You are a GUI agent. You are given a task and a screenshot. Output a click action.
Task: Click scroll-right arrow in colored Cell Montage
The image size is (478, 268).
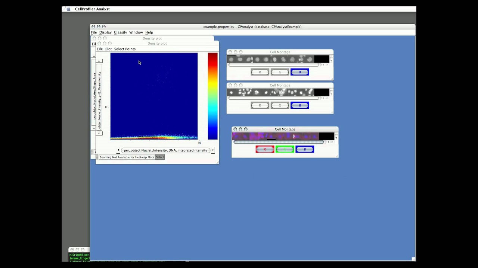click(x=332, y=142)
